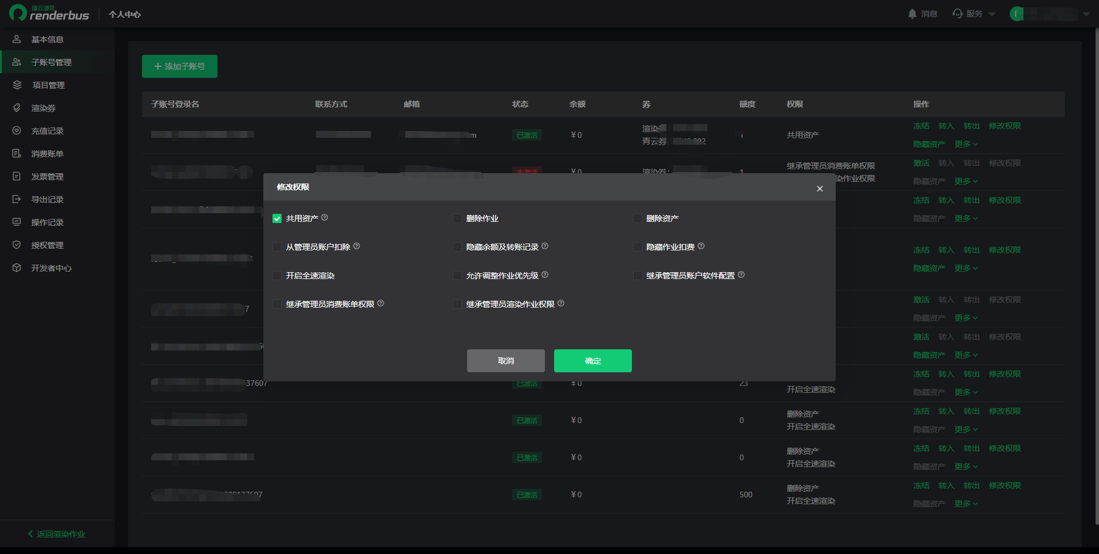Click 修改权限 in the bottom row

[x=1005, y=485]
